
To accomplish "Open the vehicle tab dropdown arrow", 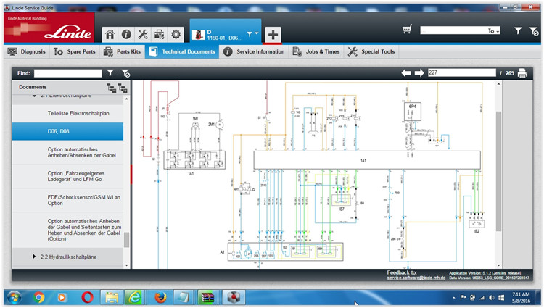I will coord(257,33).
